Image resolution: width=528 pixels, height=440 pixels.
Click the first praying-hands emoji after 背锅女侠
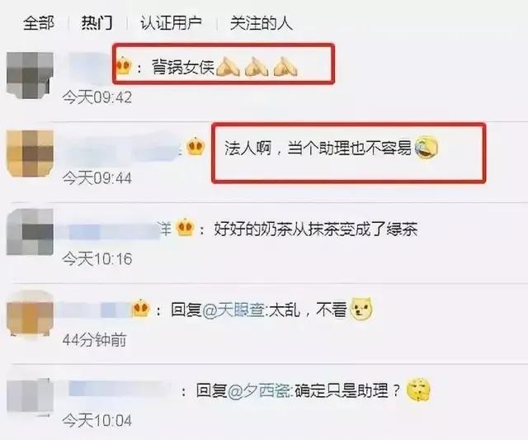pos(228,66)
